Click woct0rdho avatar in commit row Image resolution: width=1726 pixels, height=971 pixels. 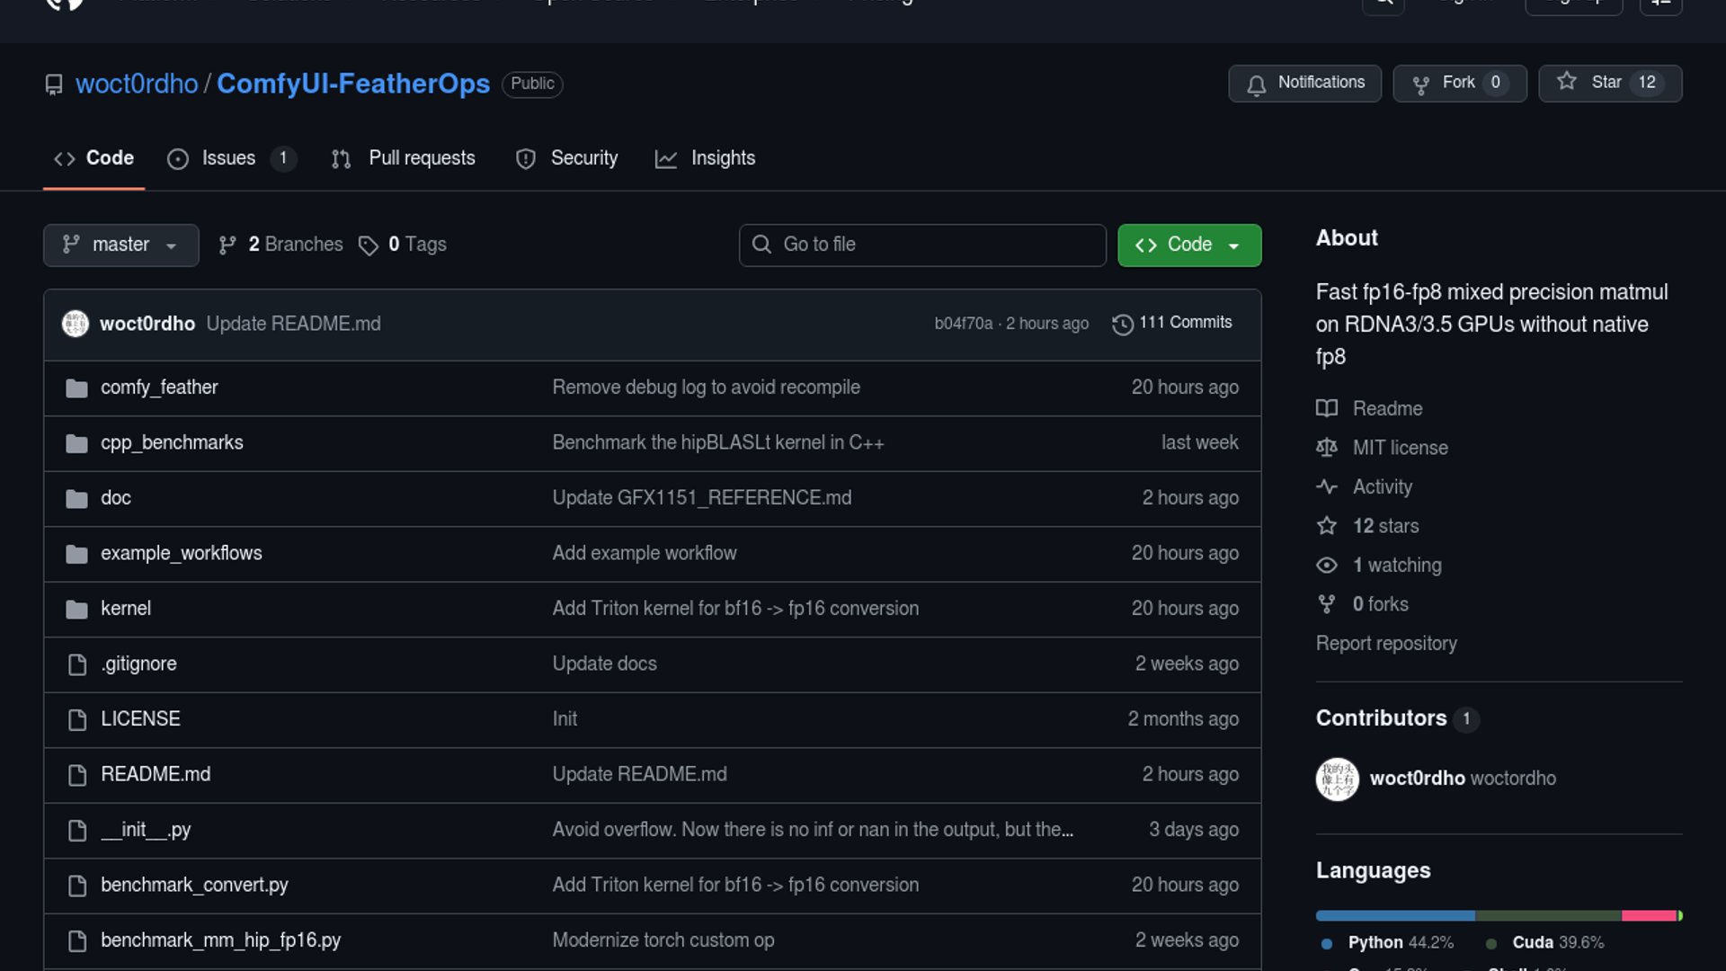pos(76,324)
